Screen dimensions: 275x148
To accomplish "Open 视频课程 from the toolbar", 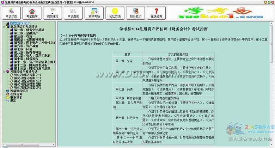I will click(53, 12).
